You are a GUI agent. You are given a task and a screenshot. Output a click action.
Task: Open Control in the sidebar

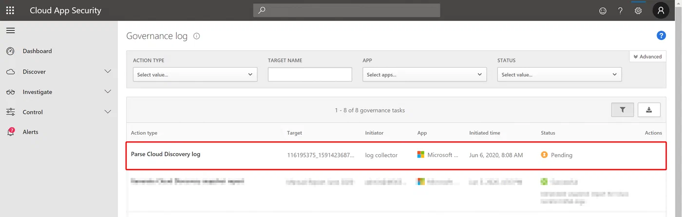coord(33,112)
